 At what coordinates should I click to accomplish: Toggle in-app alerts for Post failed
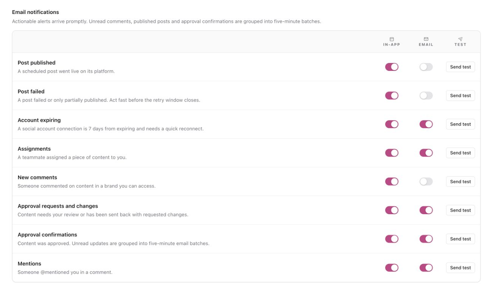coord(392,95)
